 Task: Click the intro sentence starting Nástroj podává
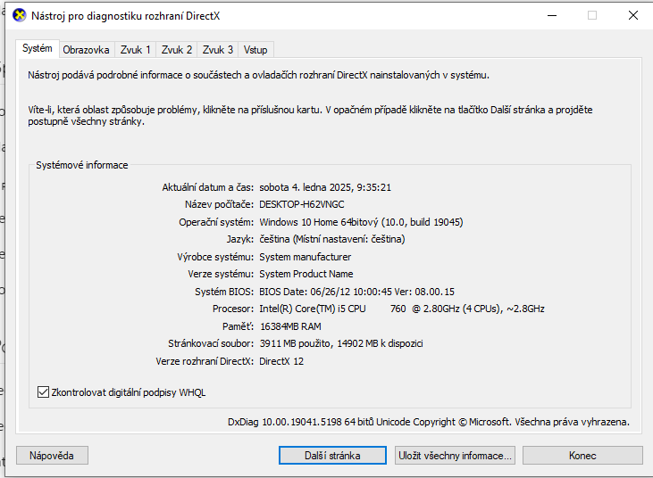coord(258,75)
